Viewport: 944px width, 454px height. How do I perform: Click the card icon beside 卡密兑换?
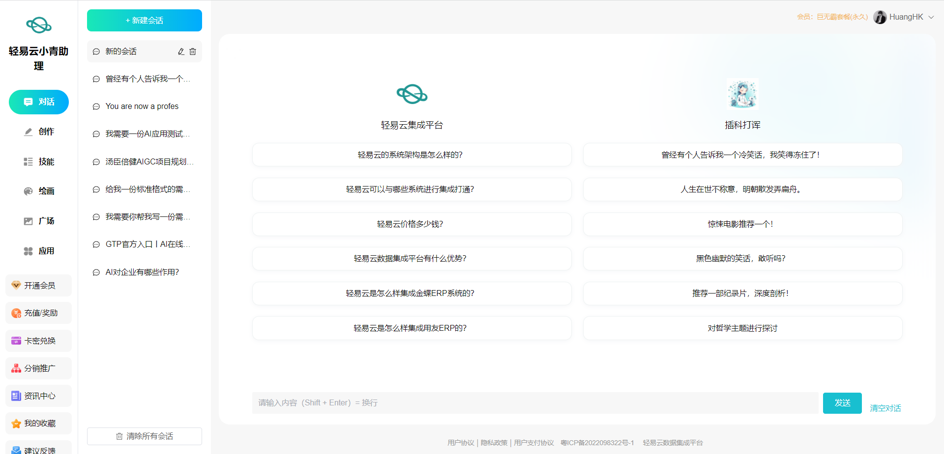(x=16, y=341)
